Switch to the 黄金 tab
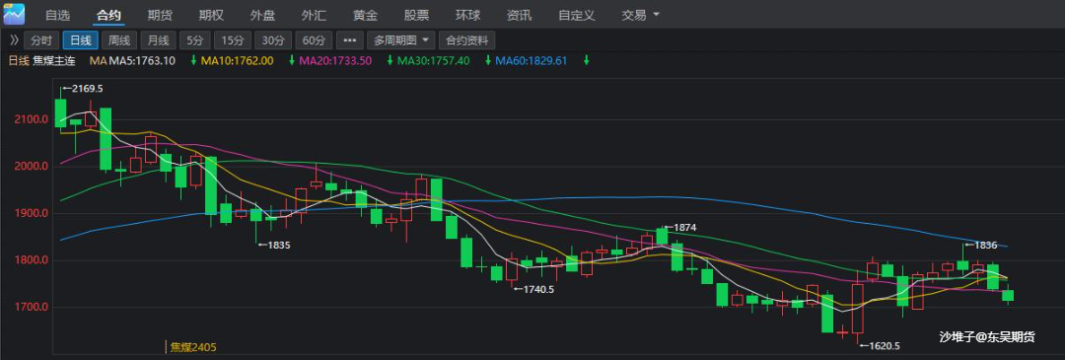The image size is (1065, 360). tap(365, 15)
